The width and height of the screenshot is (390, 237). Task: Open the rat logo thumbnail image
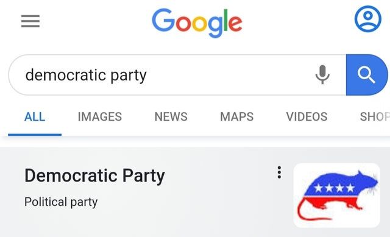337,195
